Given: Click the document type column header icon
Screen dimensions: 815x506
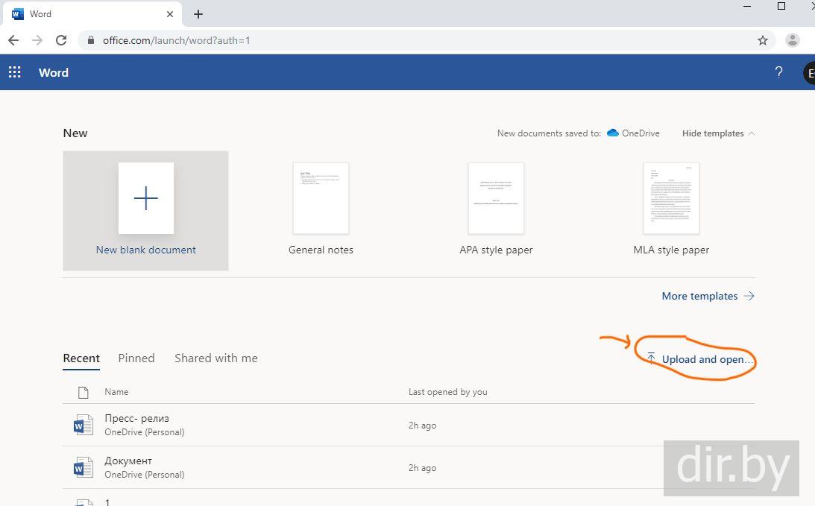Looking at the screenshot, I should tap(84, 392).
